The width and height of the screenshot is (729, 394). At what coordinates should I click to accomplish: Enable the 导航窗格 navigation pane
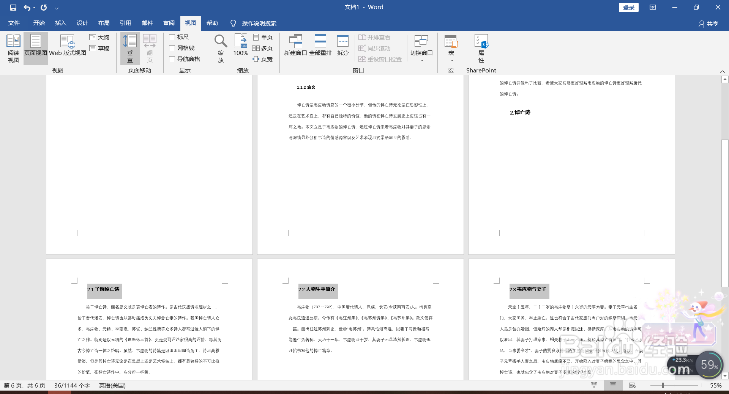[x=172, y=59]
